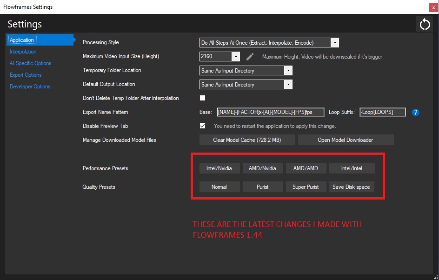Choose the Super Purist quality preset

306,187
